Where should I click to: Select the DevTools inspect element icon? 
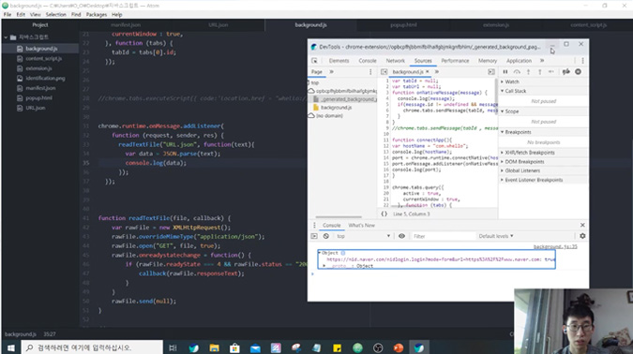(x=314, y=61)
